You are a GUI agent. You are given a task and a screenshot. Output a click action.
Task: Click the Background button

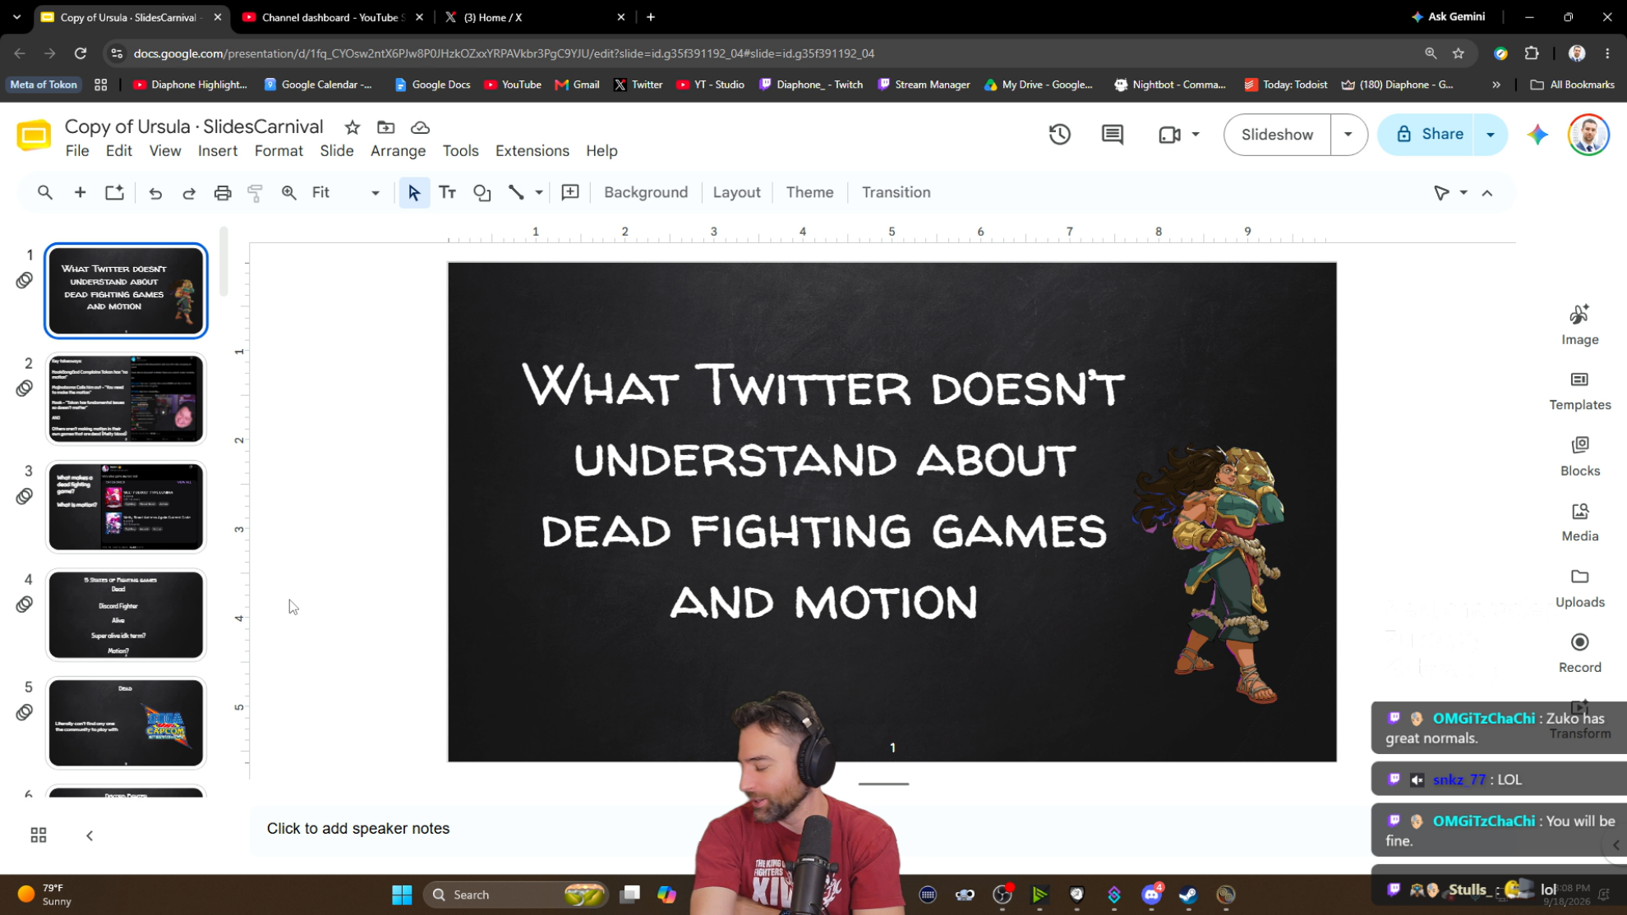645,192
